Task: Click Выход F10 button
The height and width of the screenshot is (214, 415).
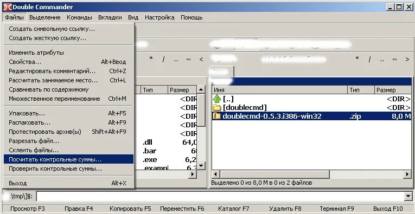Action: point(388,209)
